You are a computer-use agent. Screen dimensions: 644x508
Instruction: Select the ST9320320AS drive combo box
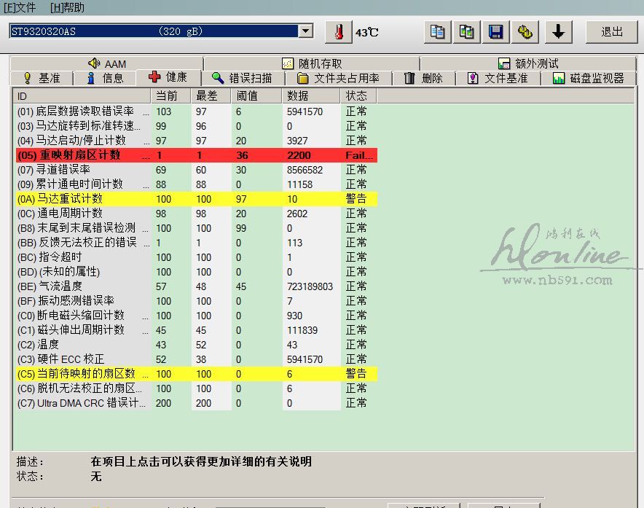coord(154,31)
